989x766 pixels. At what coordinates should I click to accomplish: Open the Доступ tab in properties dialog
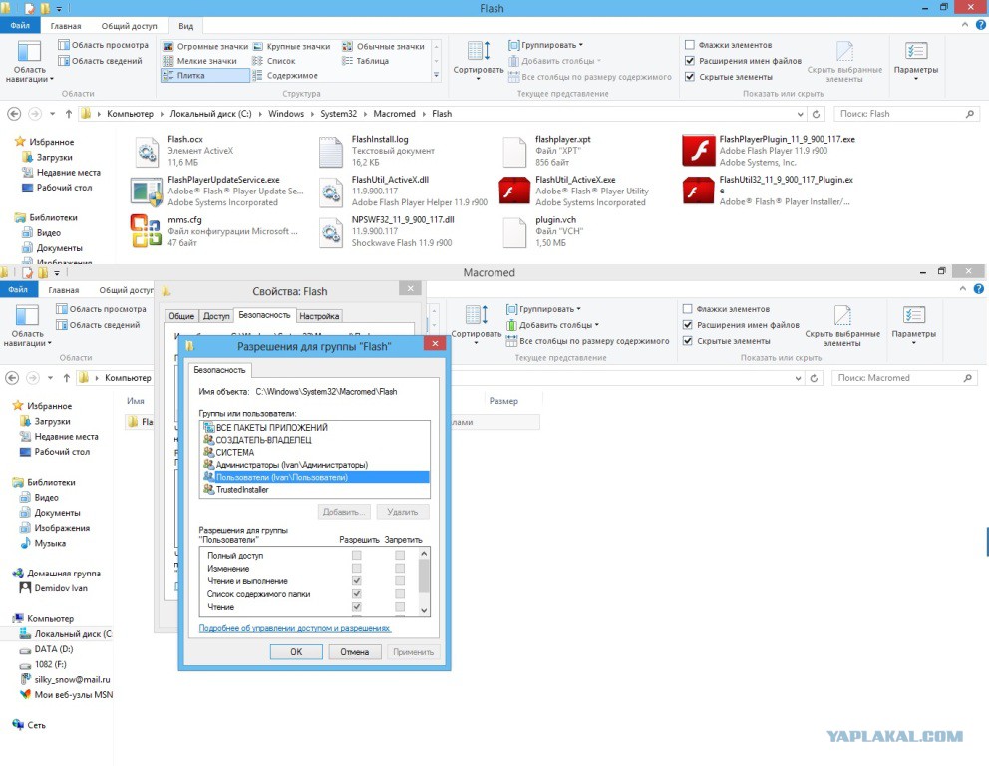click(x=216, y=316)
